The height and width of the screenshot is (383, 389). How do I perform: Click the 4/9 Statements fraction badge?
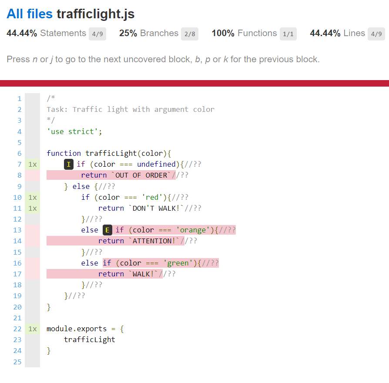tap(98, 34)
